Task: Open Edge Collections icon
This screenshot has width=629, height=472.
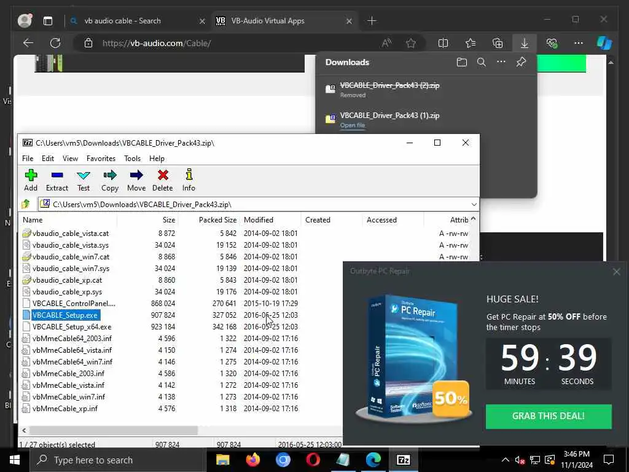Action: tap(498, 43)
